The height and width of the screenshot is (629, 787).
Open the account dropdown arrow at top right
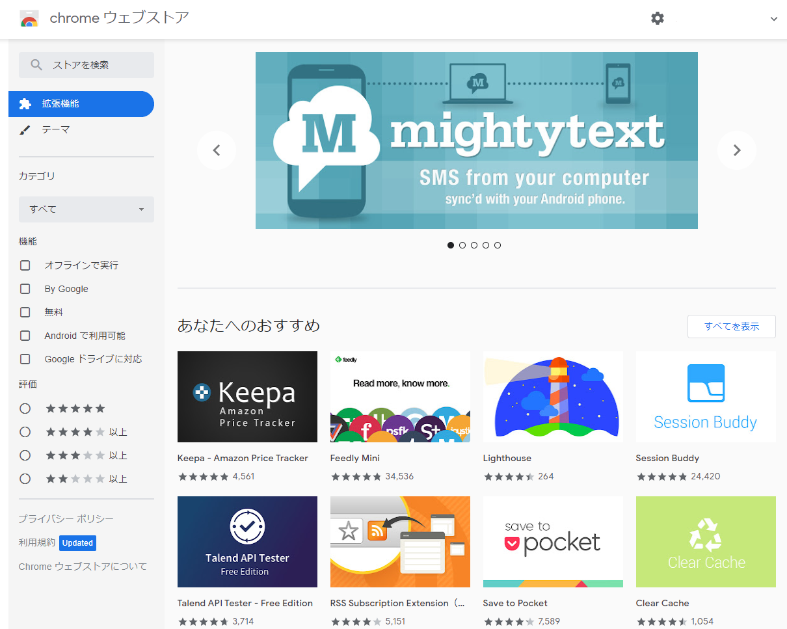(x=773, y=19)
